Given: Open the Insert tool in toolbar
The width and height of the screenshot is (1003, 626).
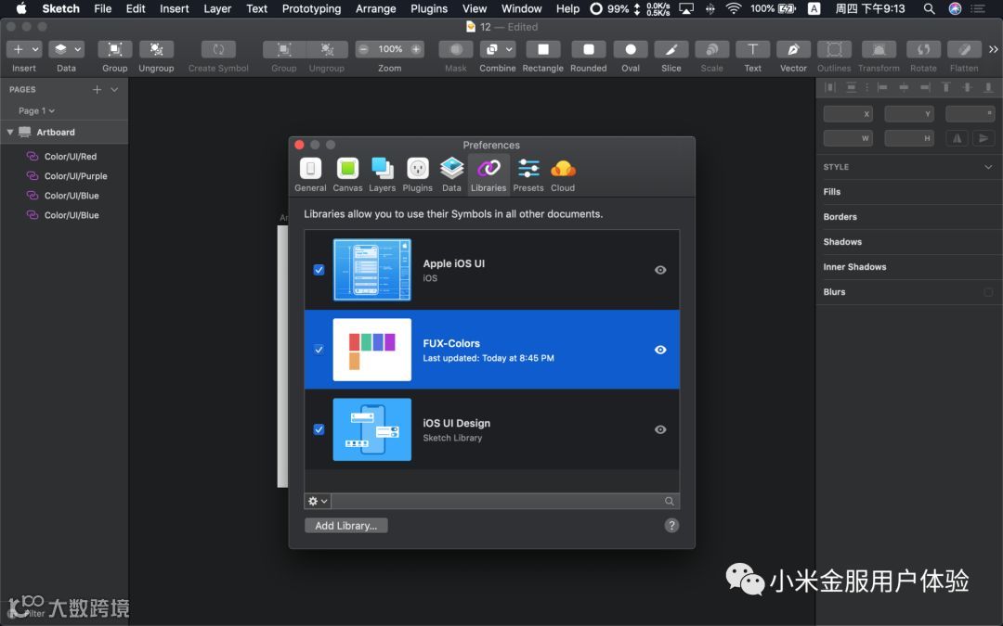Looking at the screenshot, I should pos(23,49).
